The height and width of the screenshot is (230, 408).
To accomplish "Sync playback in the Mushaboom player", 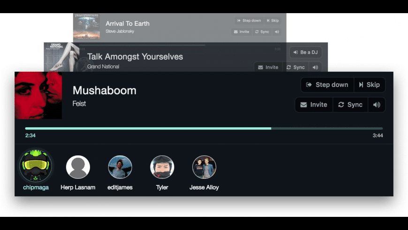I will (350, 105).
